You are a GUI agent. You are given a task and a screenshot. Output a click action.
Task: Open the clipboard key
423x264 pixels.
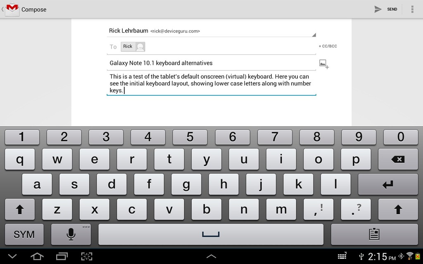pyautogui.click(x=374, y=234)
